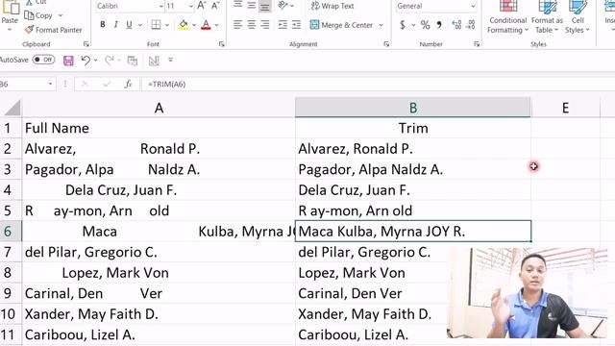Open font size 11 dropdown
Screen dimensions: 615x346
(x=190, y=7)
